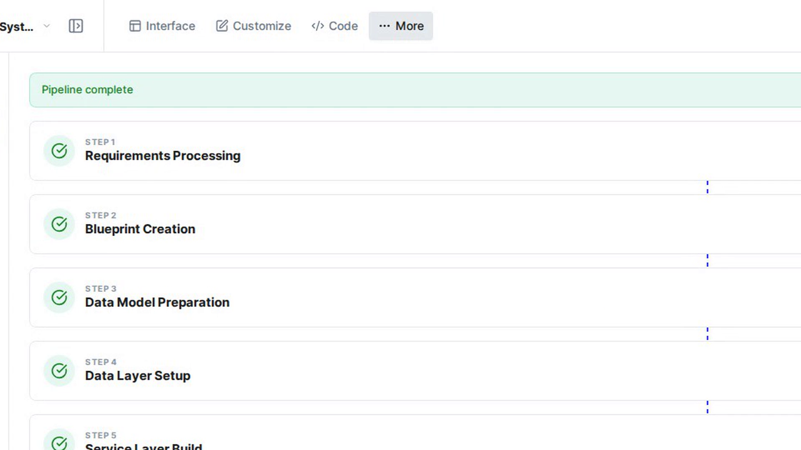Image resolution: width=801 pixels, height=450 pixels.
Task: Open the Customize tab
Action: [x=253, y=26]
